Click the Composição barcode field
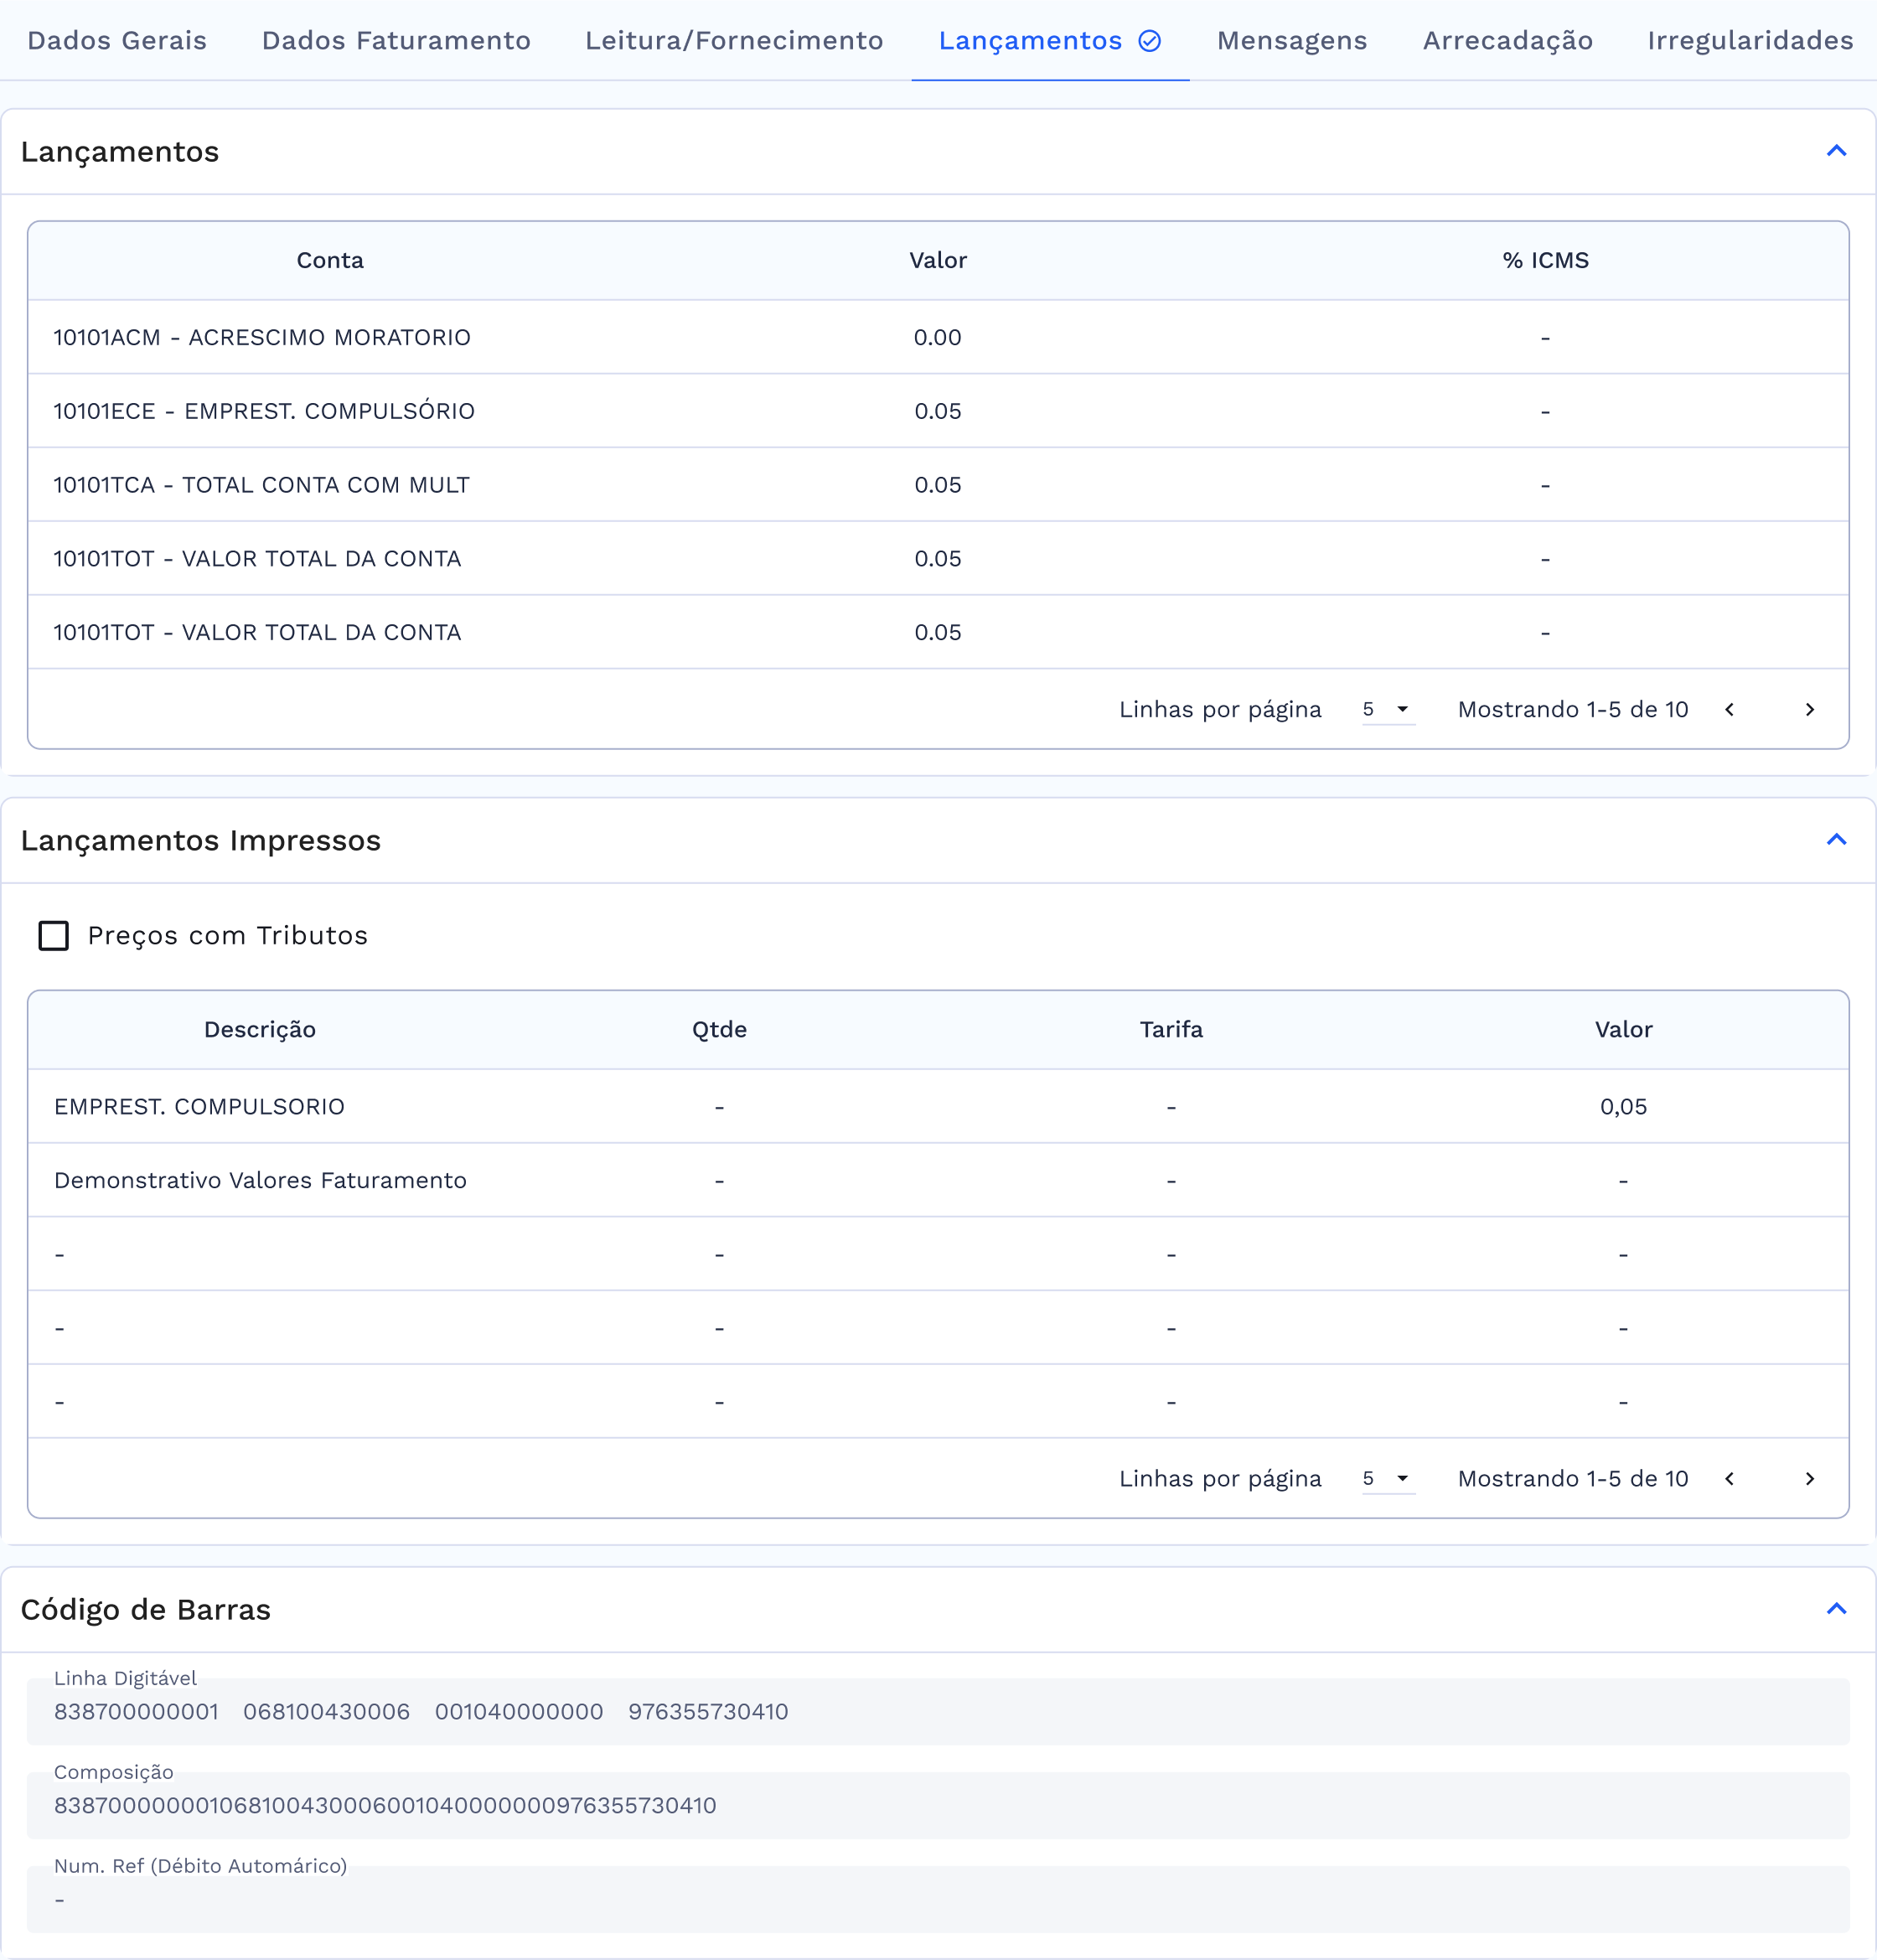This screenshot has width=1877, height=1960. pos(938,1806)
